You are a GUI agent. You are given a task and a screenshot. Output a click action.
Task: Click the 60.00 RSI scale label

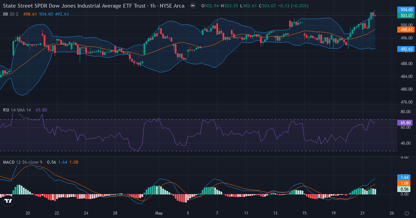coord(406,127)
